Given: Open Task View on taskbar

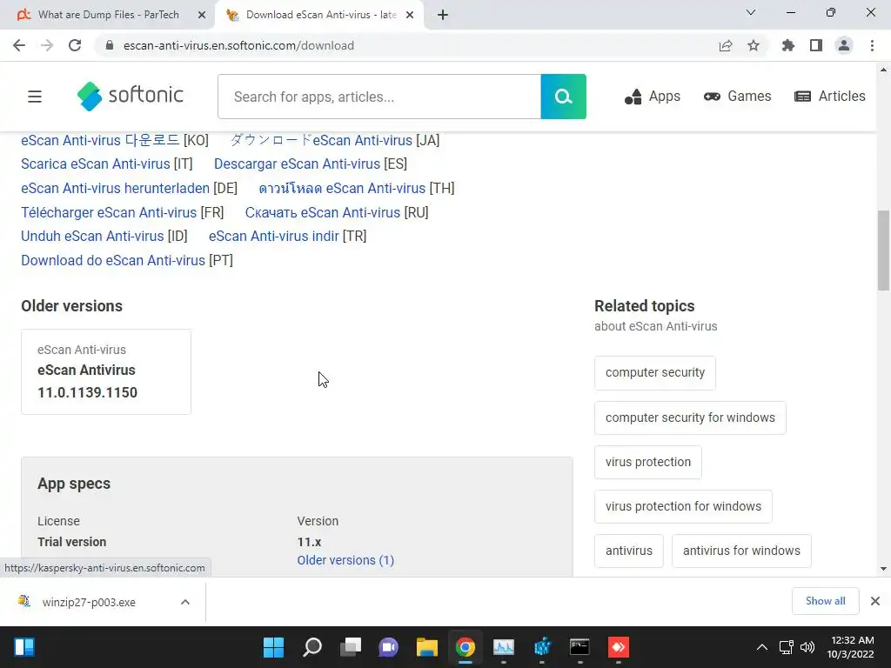Looking at the screenshot, I should pyautogui.click(x=351, y=647).
